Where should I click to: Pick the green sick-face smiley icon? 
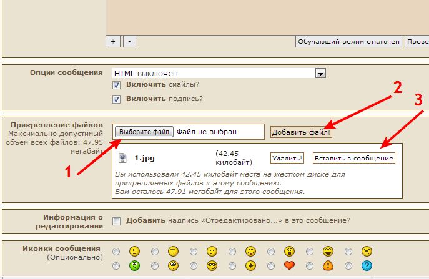134,265
